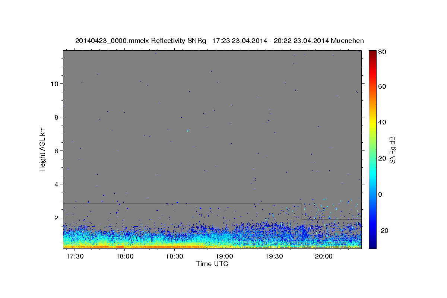Click the colorbar value 60
This screenshot has width=447, height=298.
[383, 86]
